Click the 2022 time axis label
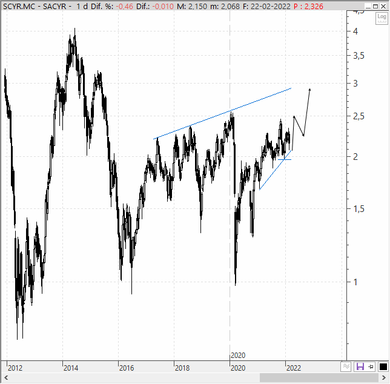The image size is (390, 384). [x=294, y=368]
